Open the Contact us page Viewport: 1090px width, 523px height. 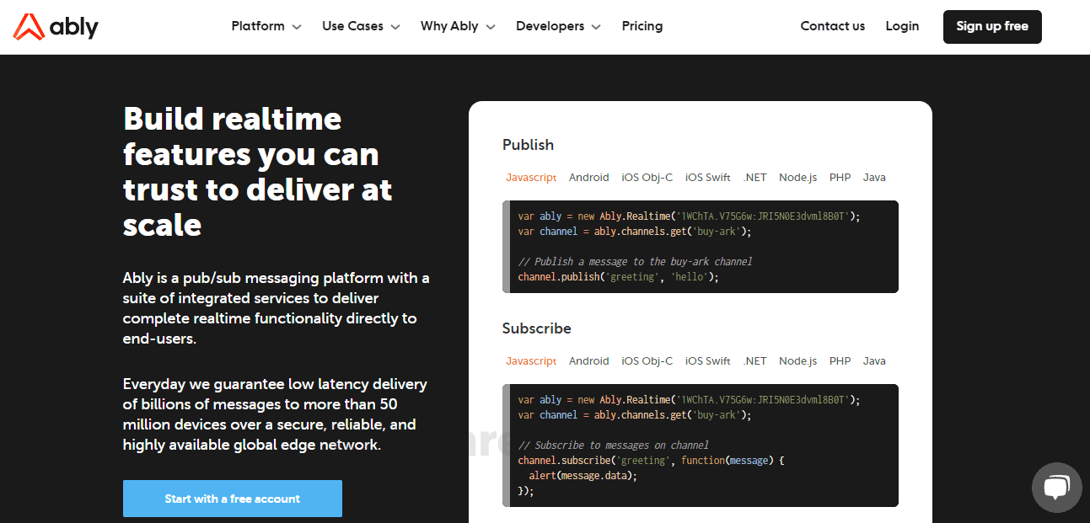(832, 26)
